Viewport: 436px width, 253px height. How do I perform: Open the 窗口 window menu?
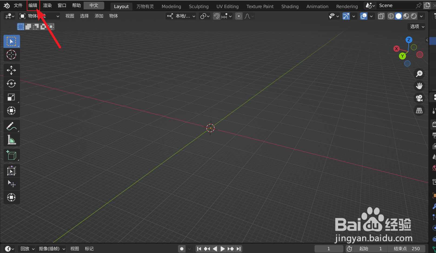62,5
